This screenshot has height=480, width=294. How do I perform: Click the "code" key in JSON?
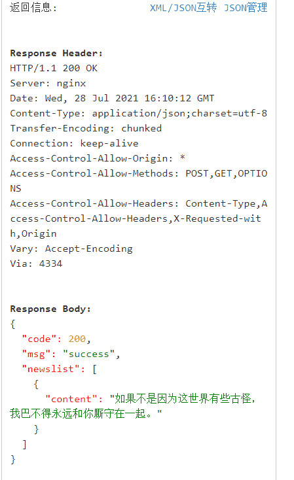click(39, 339)
